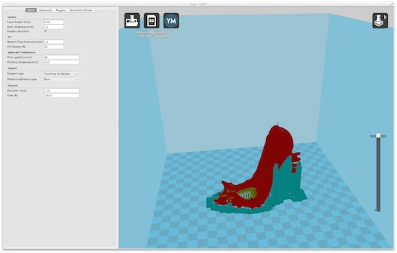The image size is (397, 253).
Task: Click the "Diameter (mm)" label
Action: pos(17,90)
